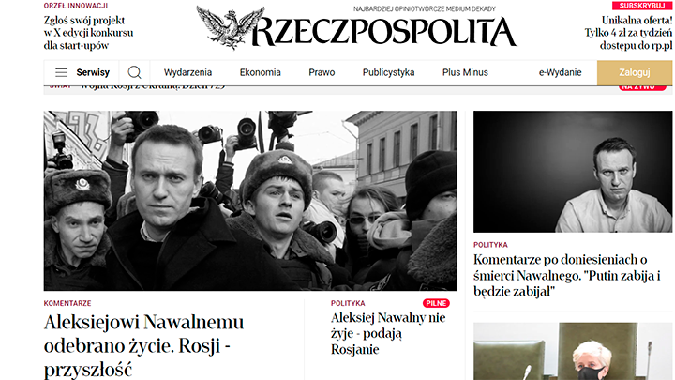The image size is (675, 380).
Task: Go to the Prawo section
Action: (x=322, y=72)
